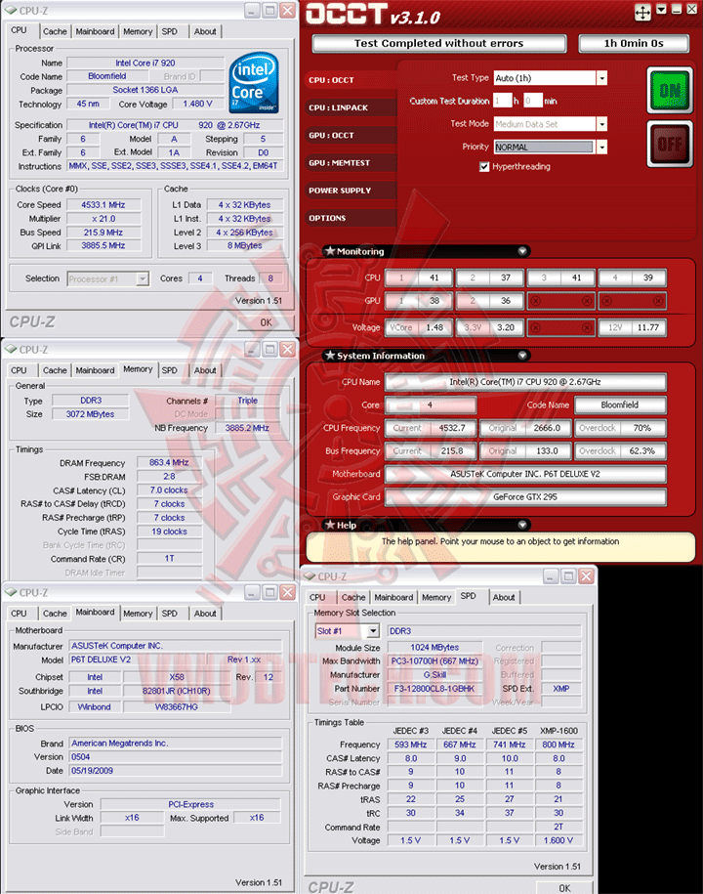Click the CPU-Z title icon of Memory window
The height and width of the screenshot is (894, 703).
point(12,350)
